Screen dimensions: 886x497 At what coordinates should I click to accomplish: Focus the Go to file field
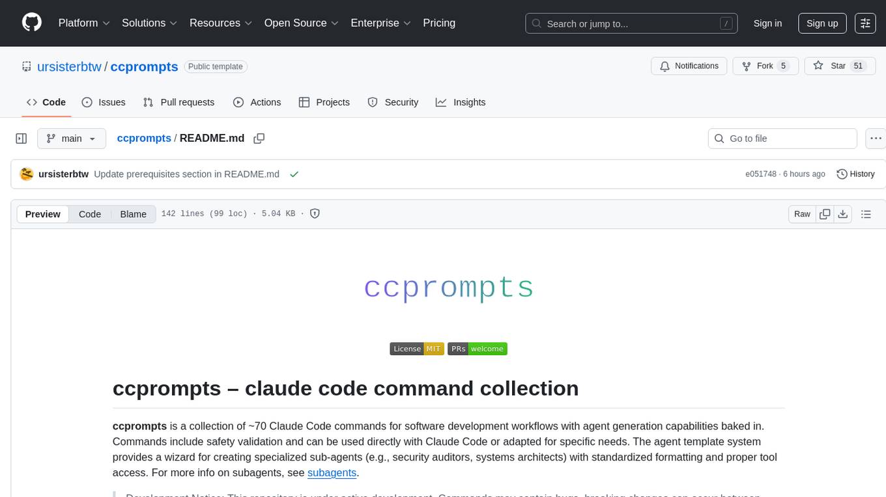coord(782,139)
